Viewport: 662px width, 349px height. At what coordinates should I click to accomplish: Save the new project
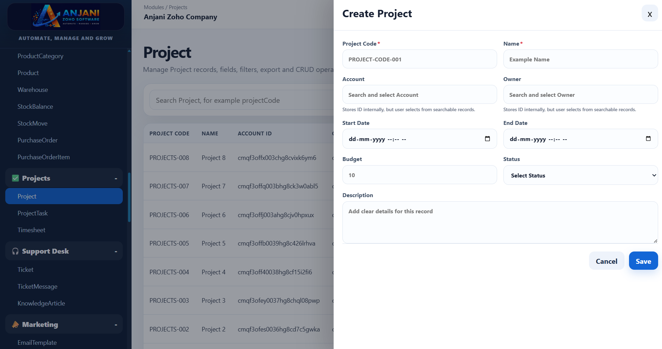pos(643,261)
